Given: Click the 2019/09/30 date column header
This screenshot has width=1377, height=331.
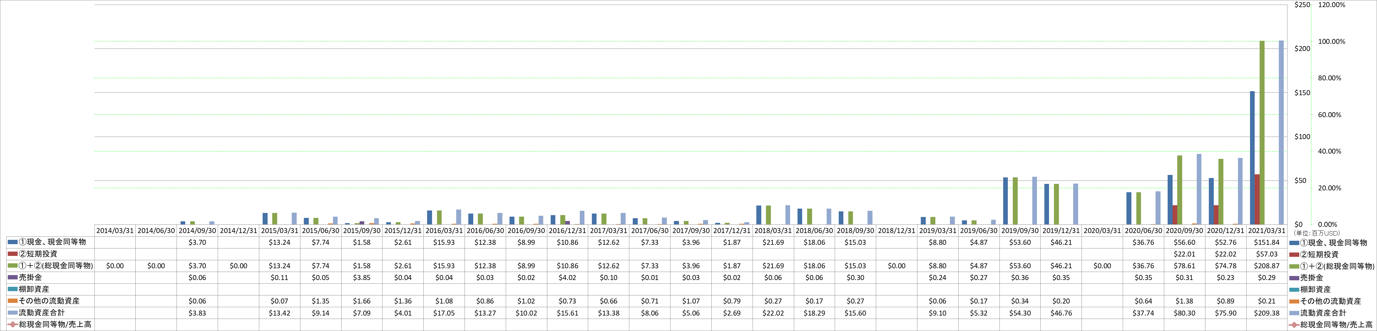Looking at the screenshot, I should [1020, 231].
